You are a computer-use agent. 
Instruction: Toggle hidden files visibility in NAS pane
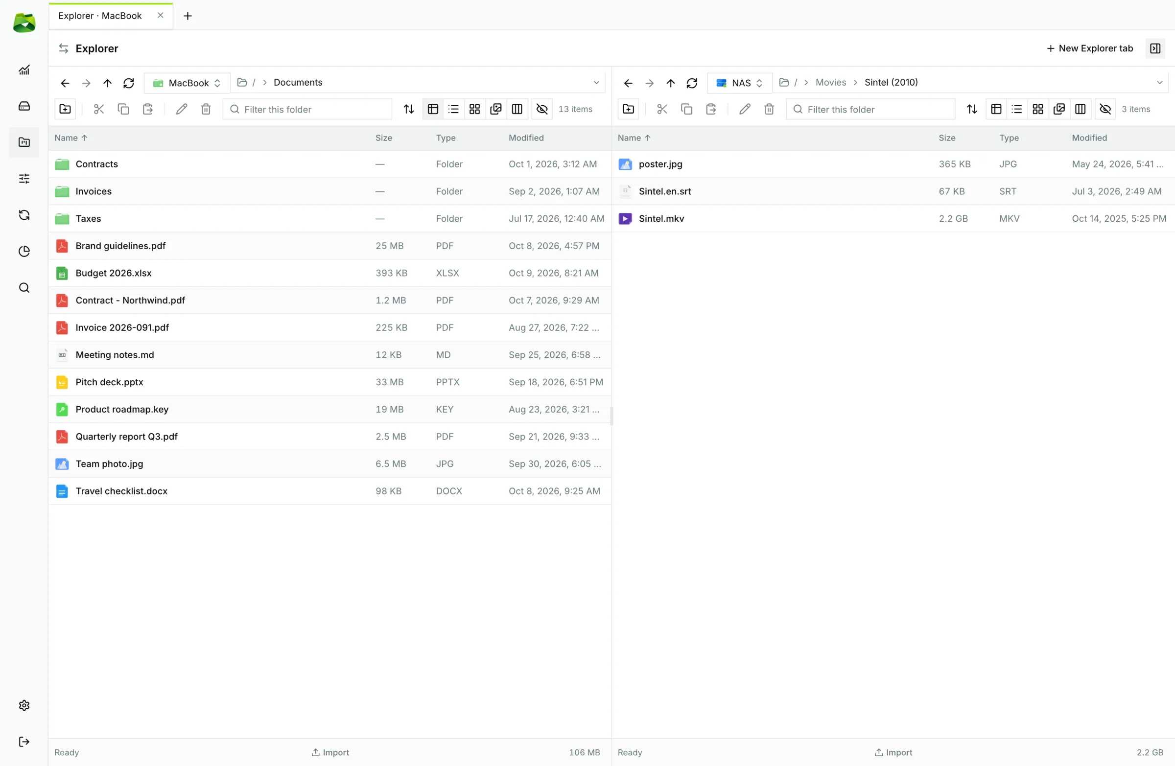tap(1105, 109)
